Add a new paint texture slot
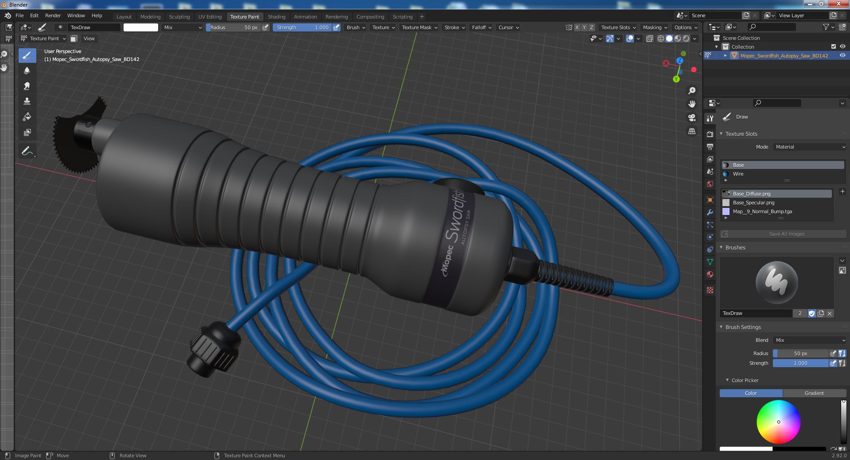850x460 pixels. coord(842,192)
